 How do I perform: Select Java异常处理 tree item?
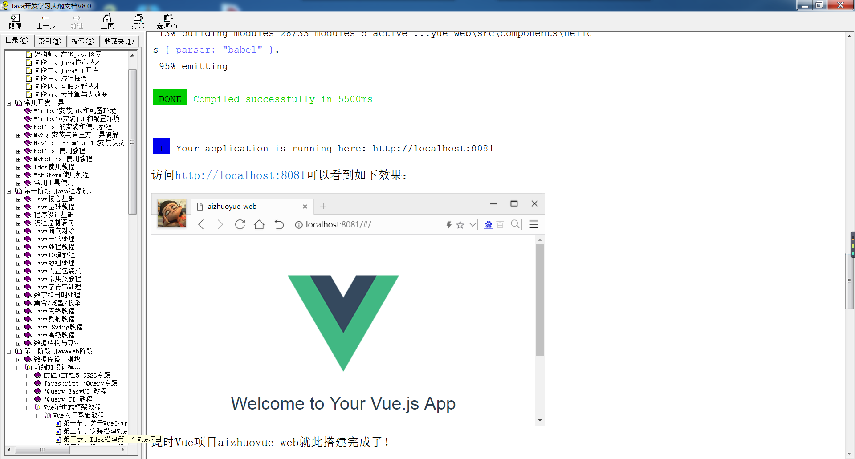coord(54,239)
